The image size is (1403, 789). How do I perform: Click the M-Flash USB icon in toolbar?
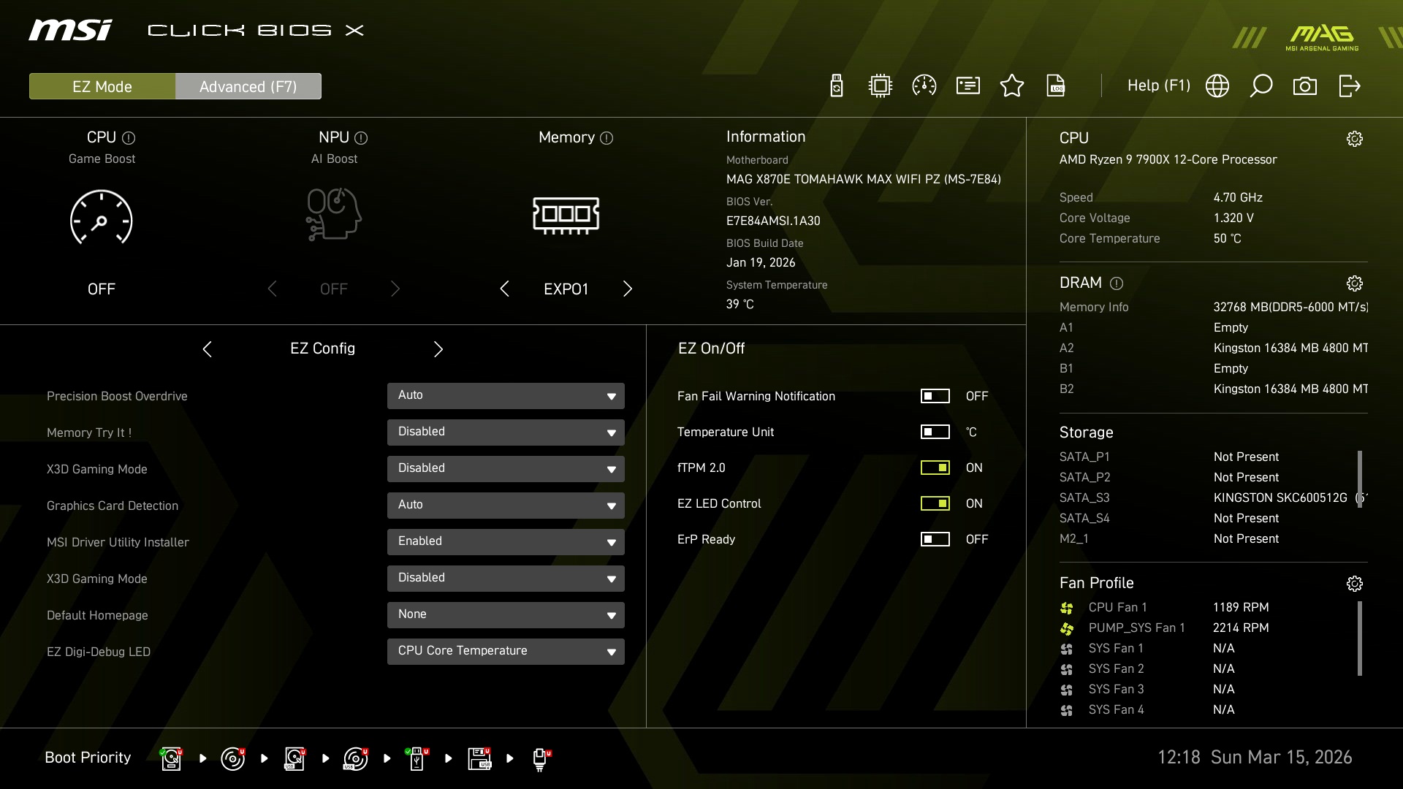click(x=837, y=86)
